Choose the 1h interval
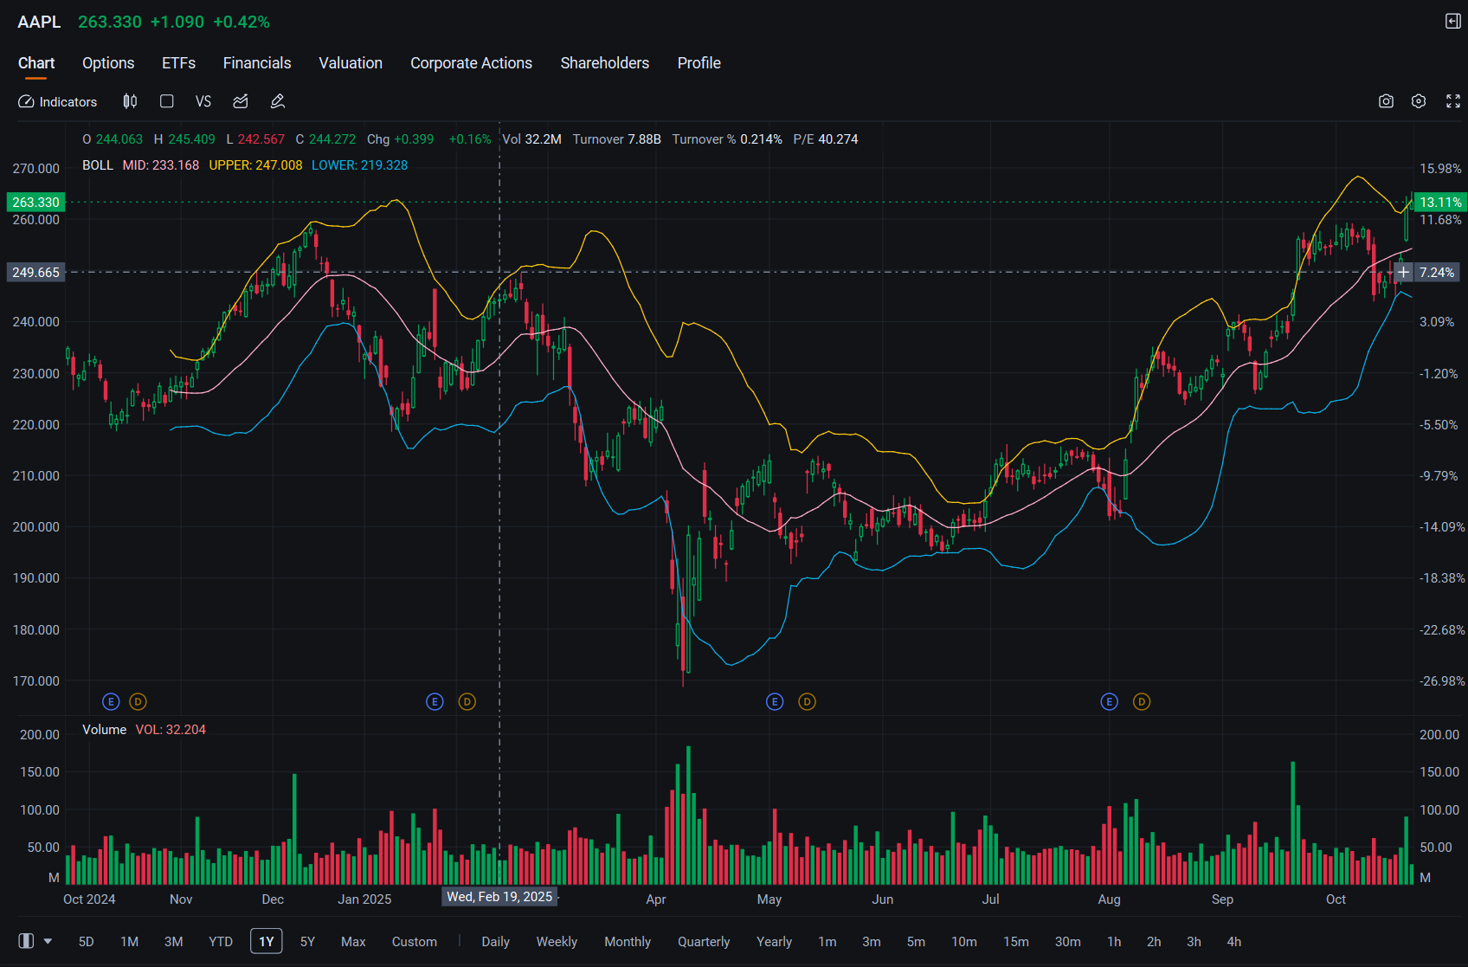 tap(1114, 942)
